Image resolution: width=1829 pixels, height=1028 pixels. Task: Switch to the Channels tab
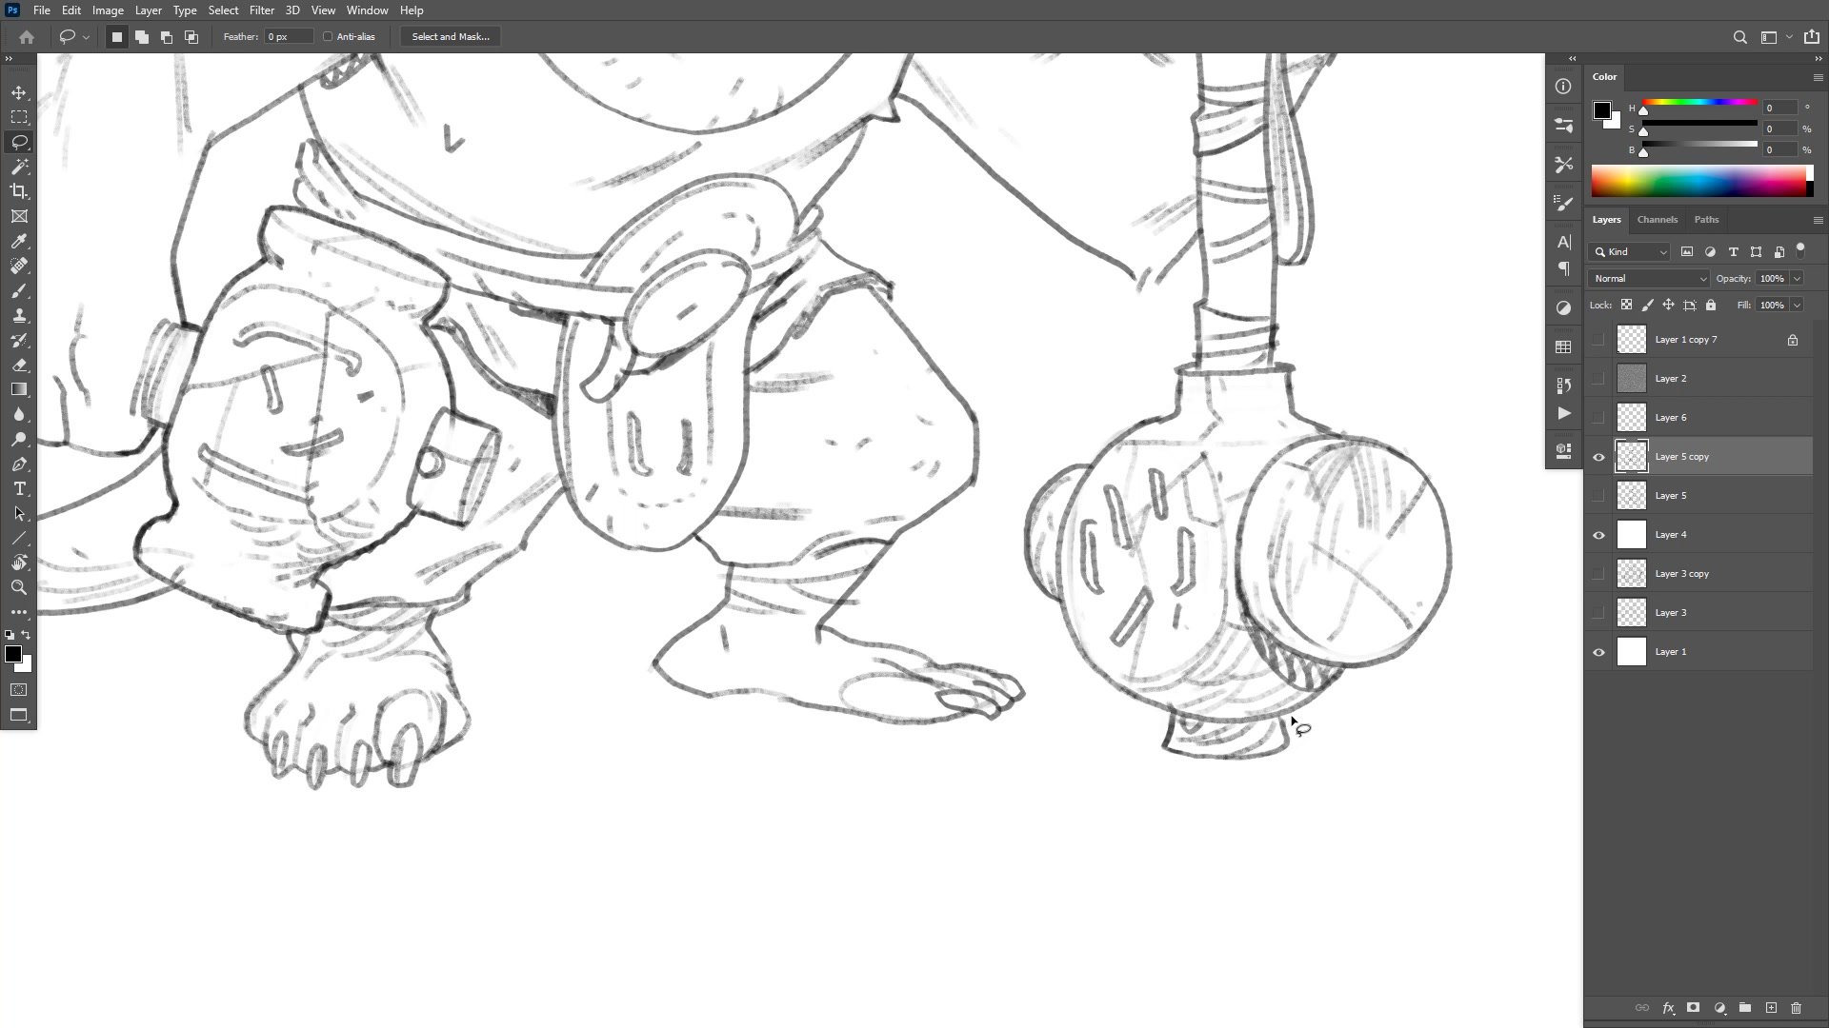[x=1657, y=219]
